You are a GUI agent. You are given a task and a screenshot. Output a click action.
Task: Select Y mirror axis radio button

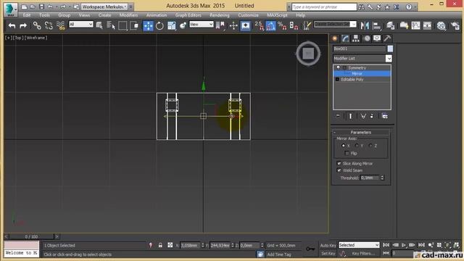357,146
